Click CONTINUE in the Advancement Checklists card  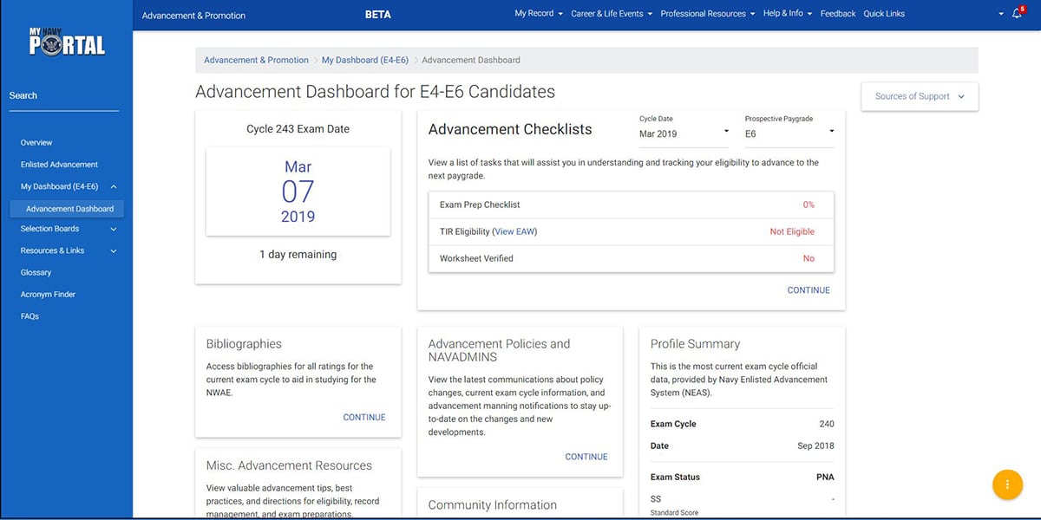808,289
